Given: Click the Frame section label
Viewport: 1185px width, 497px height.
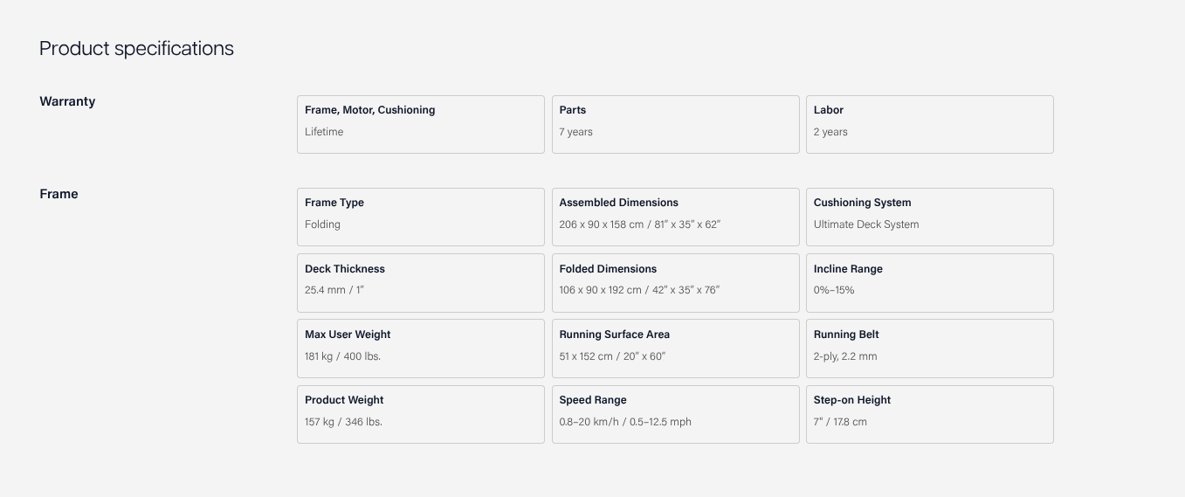Looking at the screenshot, I should (x=59, y=194).
